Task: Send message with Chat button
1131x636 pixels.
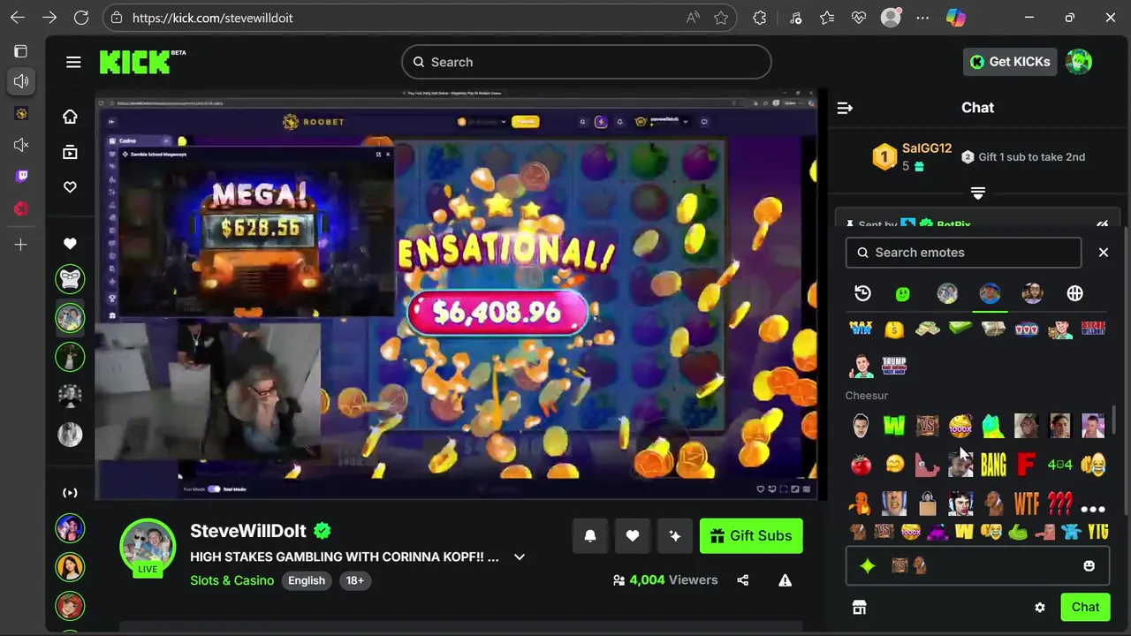Action: click(x=1085, y=607)
